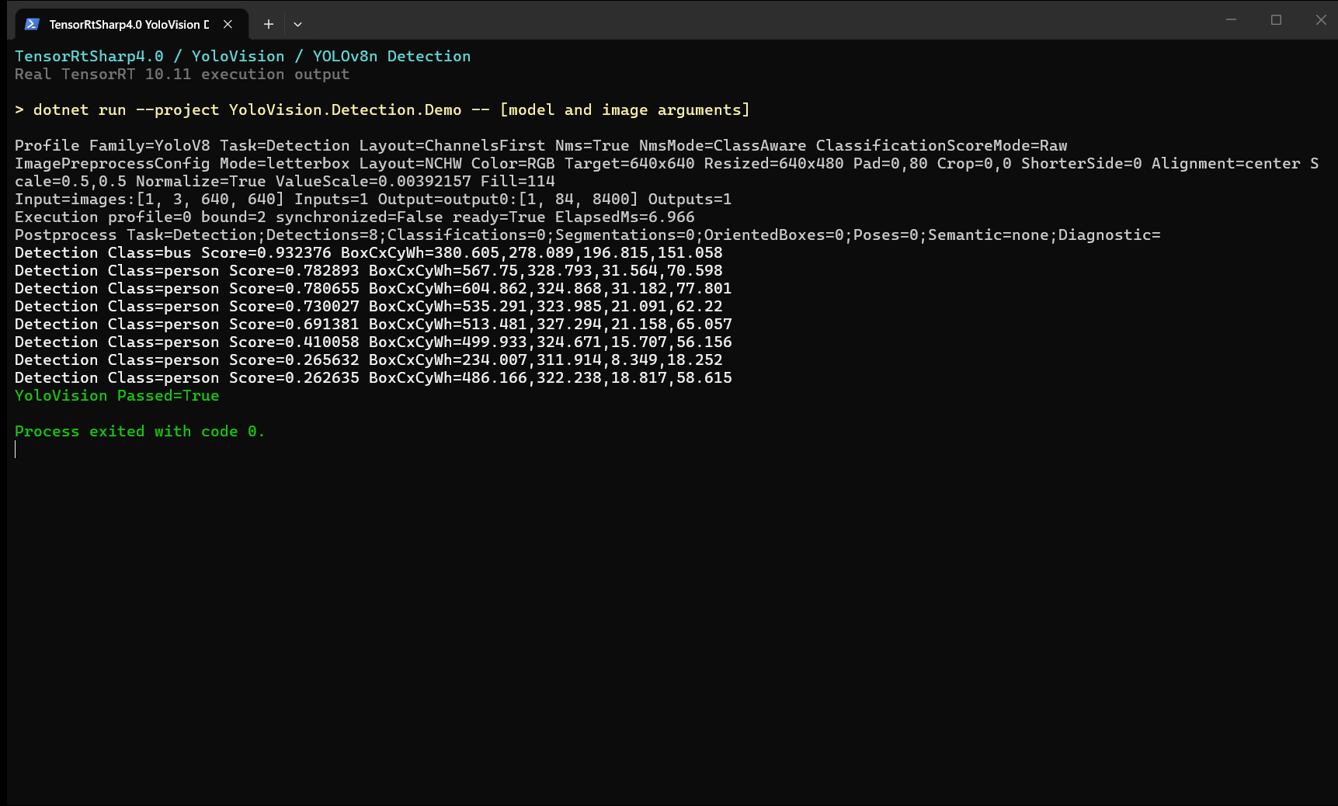This screenshot has width=1338, height=806.
Task: Click the 'Class=bus Score=0.932376' detection line
Action: (368, 252)
